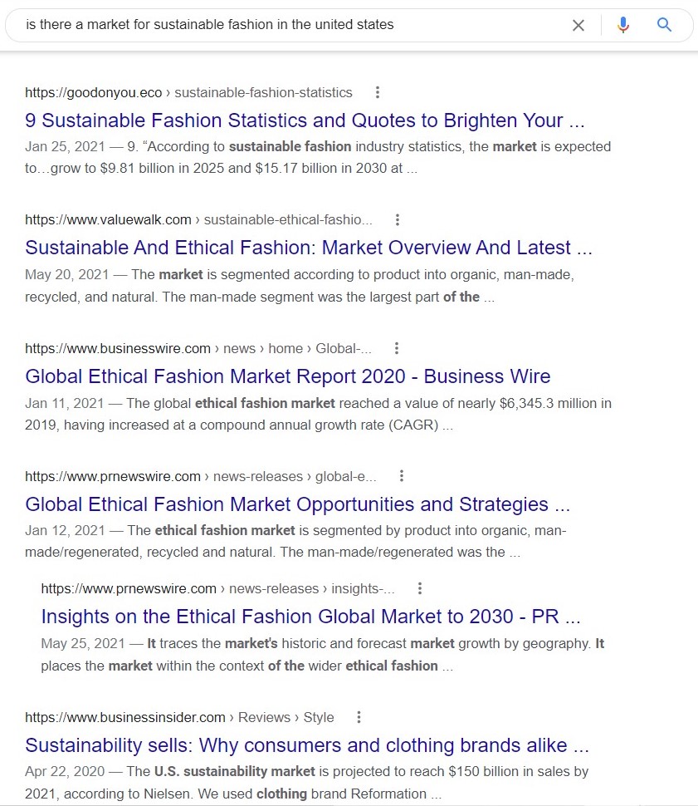Click the goodonyou.eco URL breadcrumb
Viewport: 698px width, 806px height.
[188, 92]
